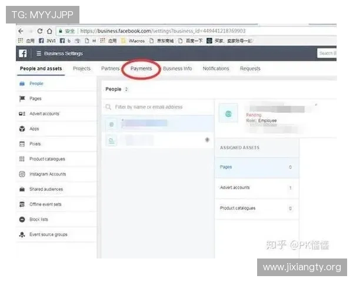Image resolution: width=353 pixels, height=282 pixels.
Task: Open Event source groups in sidebar
Action: click(x=48, y=235)
